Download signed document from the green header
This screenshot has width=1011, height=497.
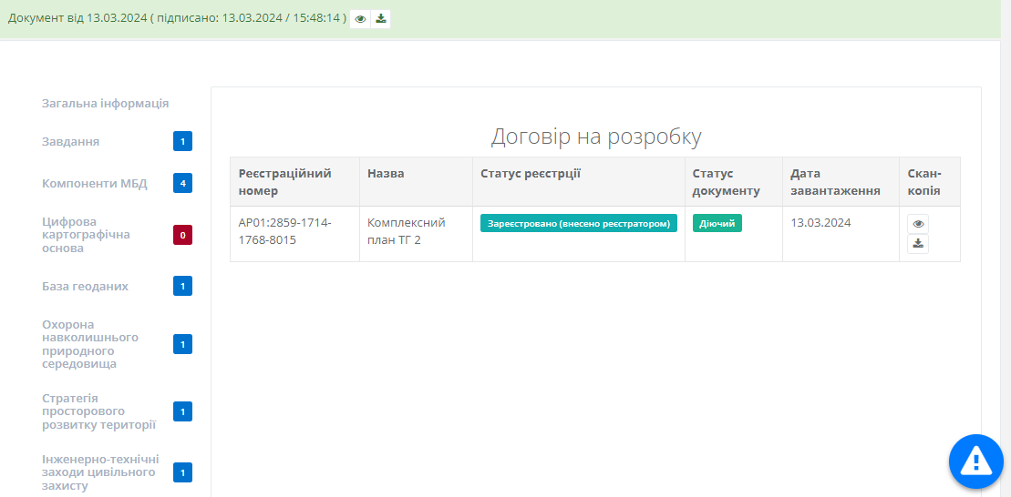point(381,18)
